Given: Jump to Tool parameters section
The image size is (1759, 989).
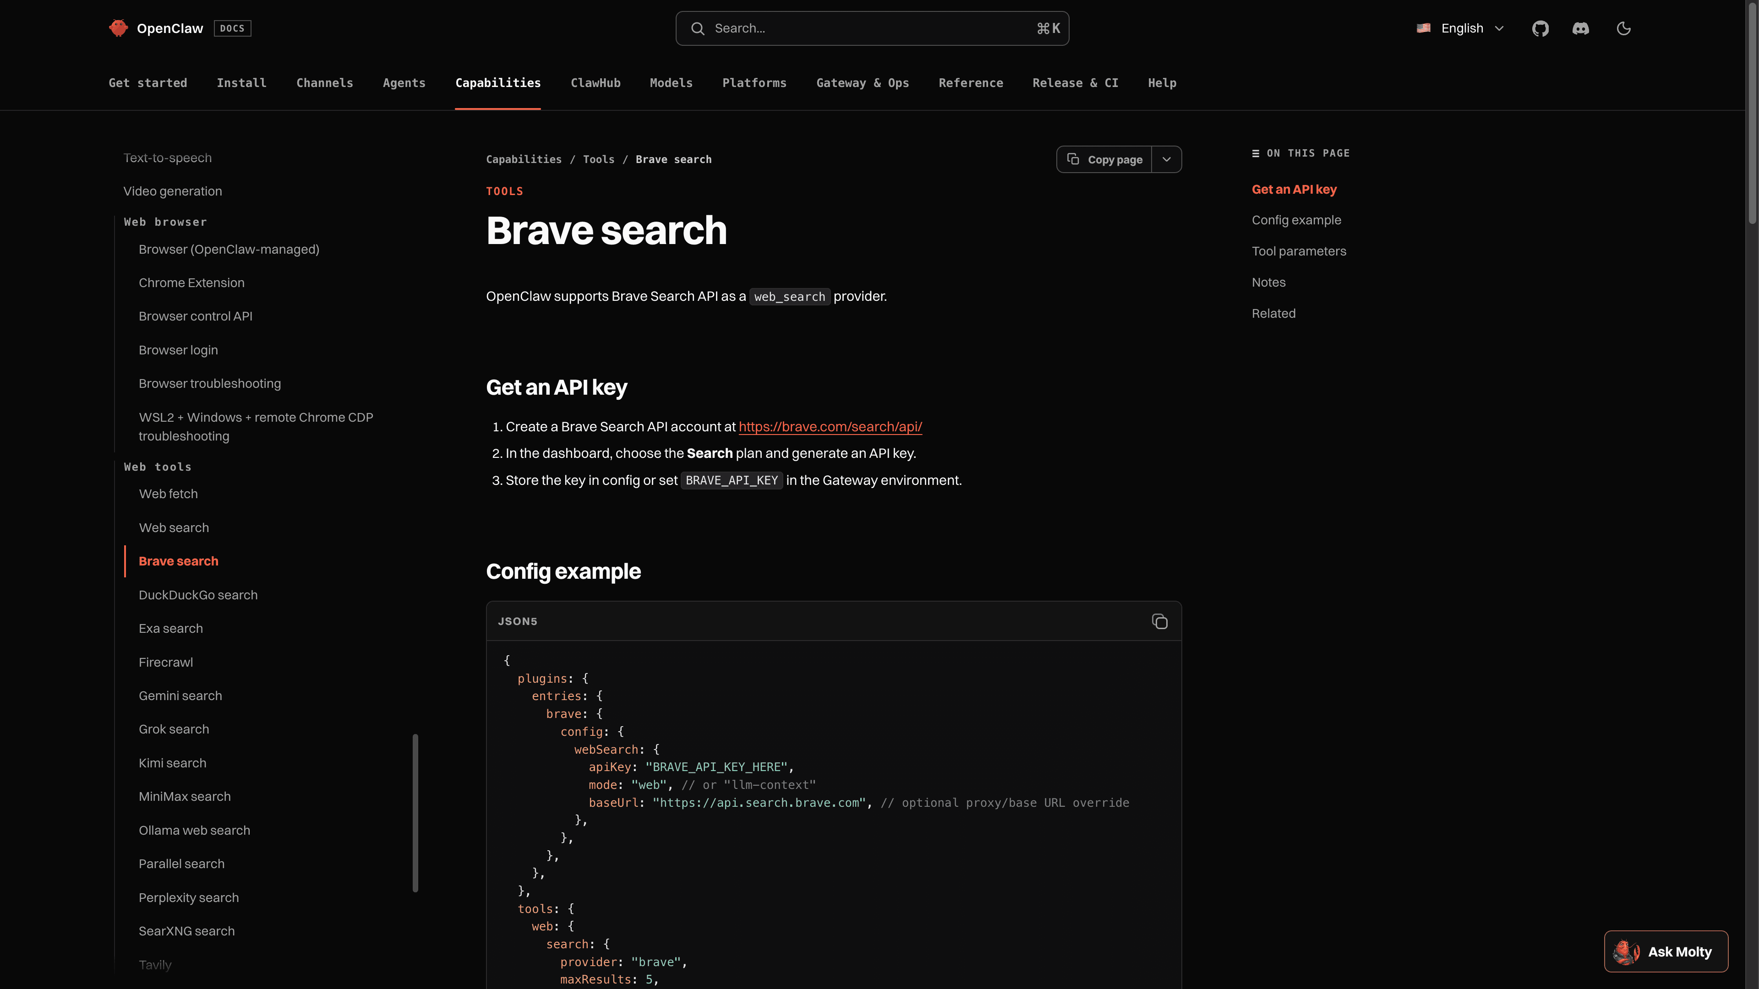Looking at the screenshot, I should [1299, 251].
